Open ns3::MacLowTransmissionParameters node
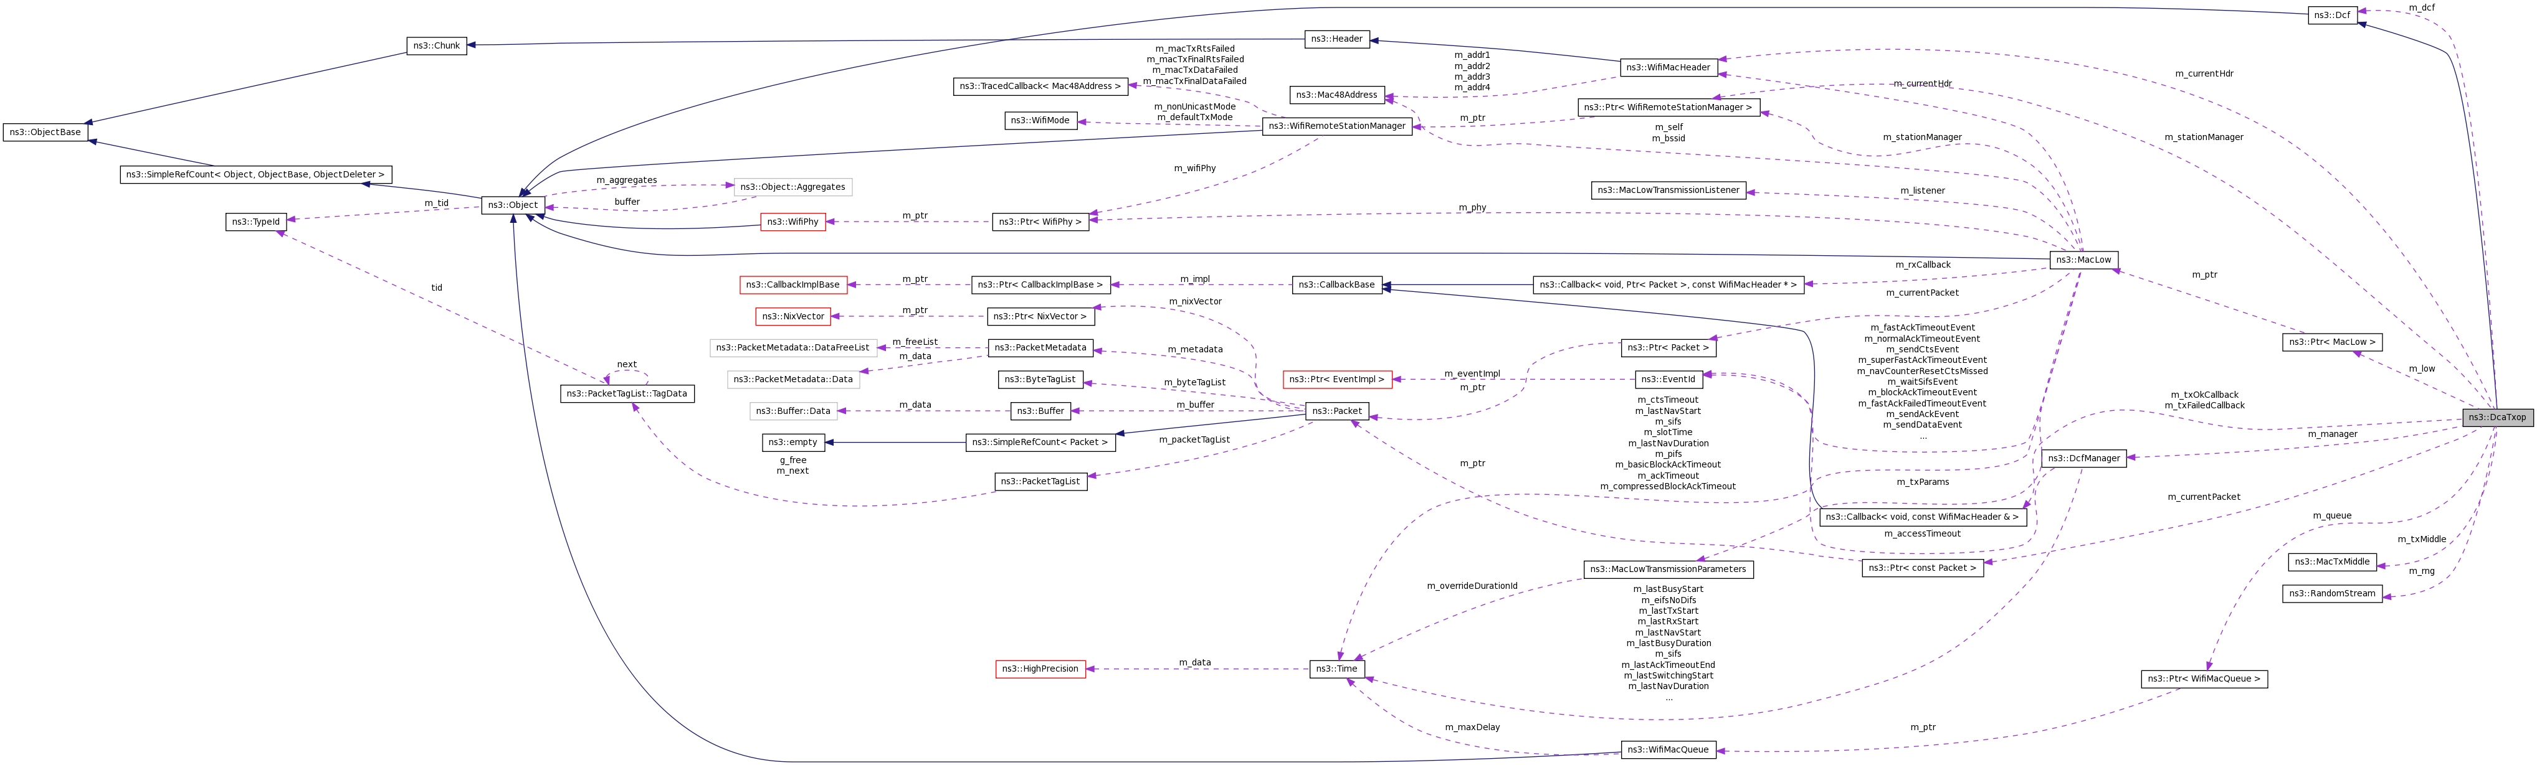This screenshot has height=765, width=2537. tap(1668, 569)
